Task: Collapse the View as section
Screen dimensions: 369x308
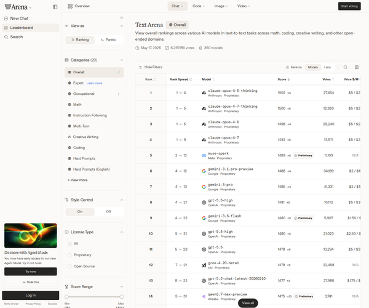Action: click(x=122, y=26)
